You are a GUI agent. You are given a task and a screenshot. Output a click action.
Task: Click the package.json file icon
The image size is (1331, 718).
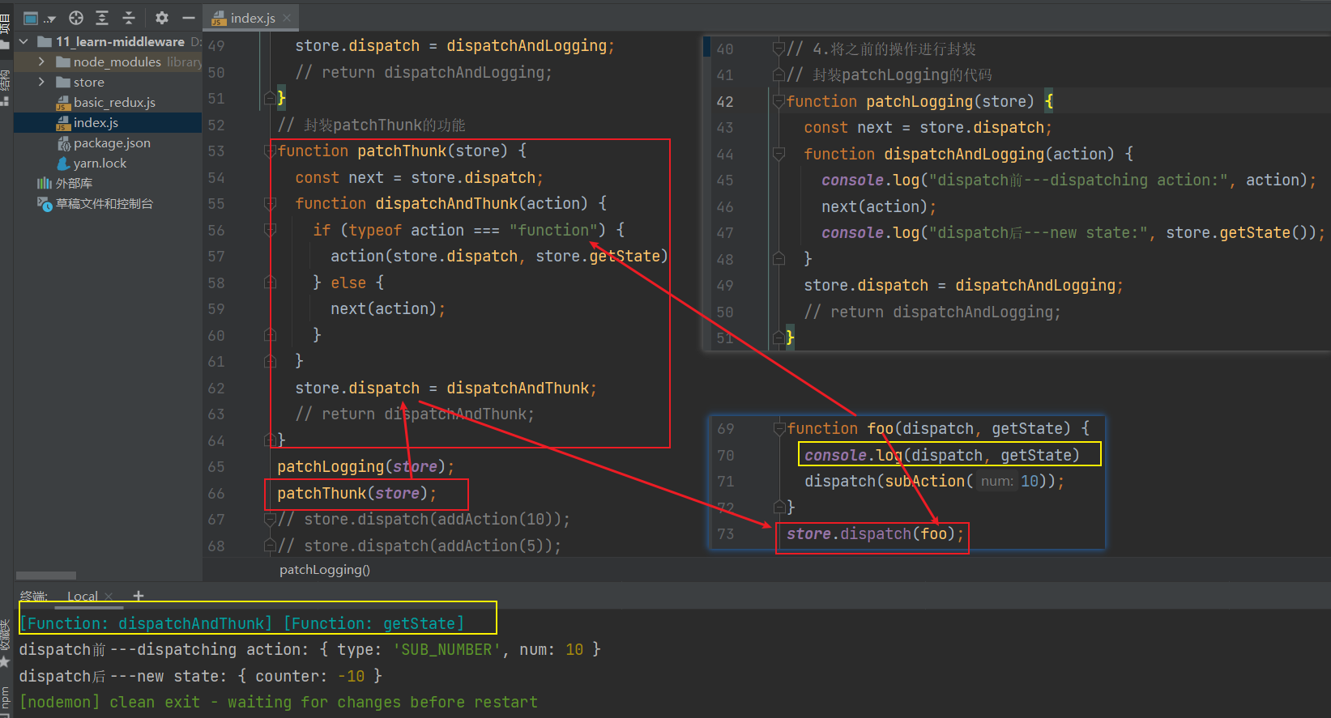[63, 143]
